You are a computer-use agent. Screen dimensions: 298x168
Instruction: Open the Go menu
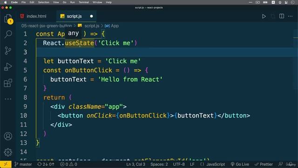64,2
